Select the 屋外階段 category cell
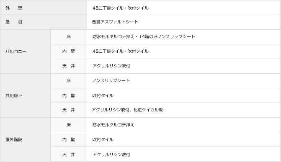The image size is (281, 162). [25, 139]
